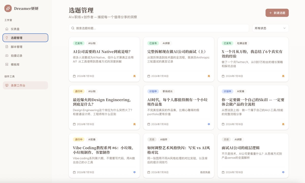The image size is (305, 183).
Task: Open card Vibe Coding教程系列 #6
Action: pos(104,156)
